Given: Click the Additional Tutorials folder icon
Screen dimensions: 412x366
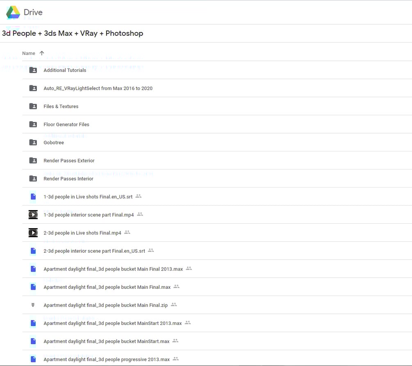Looking at the screenshot, I should [33, 70].
